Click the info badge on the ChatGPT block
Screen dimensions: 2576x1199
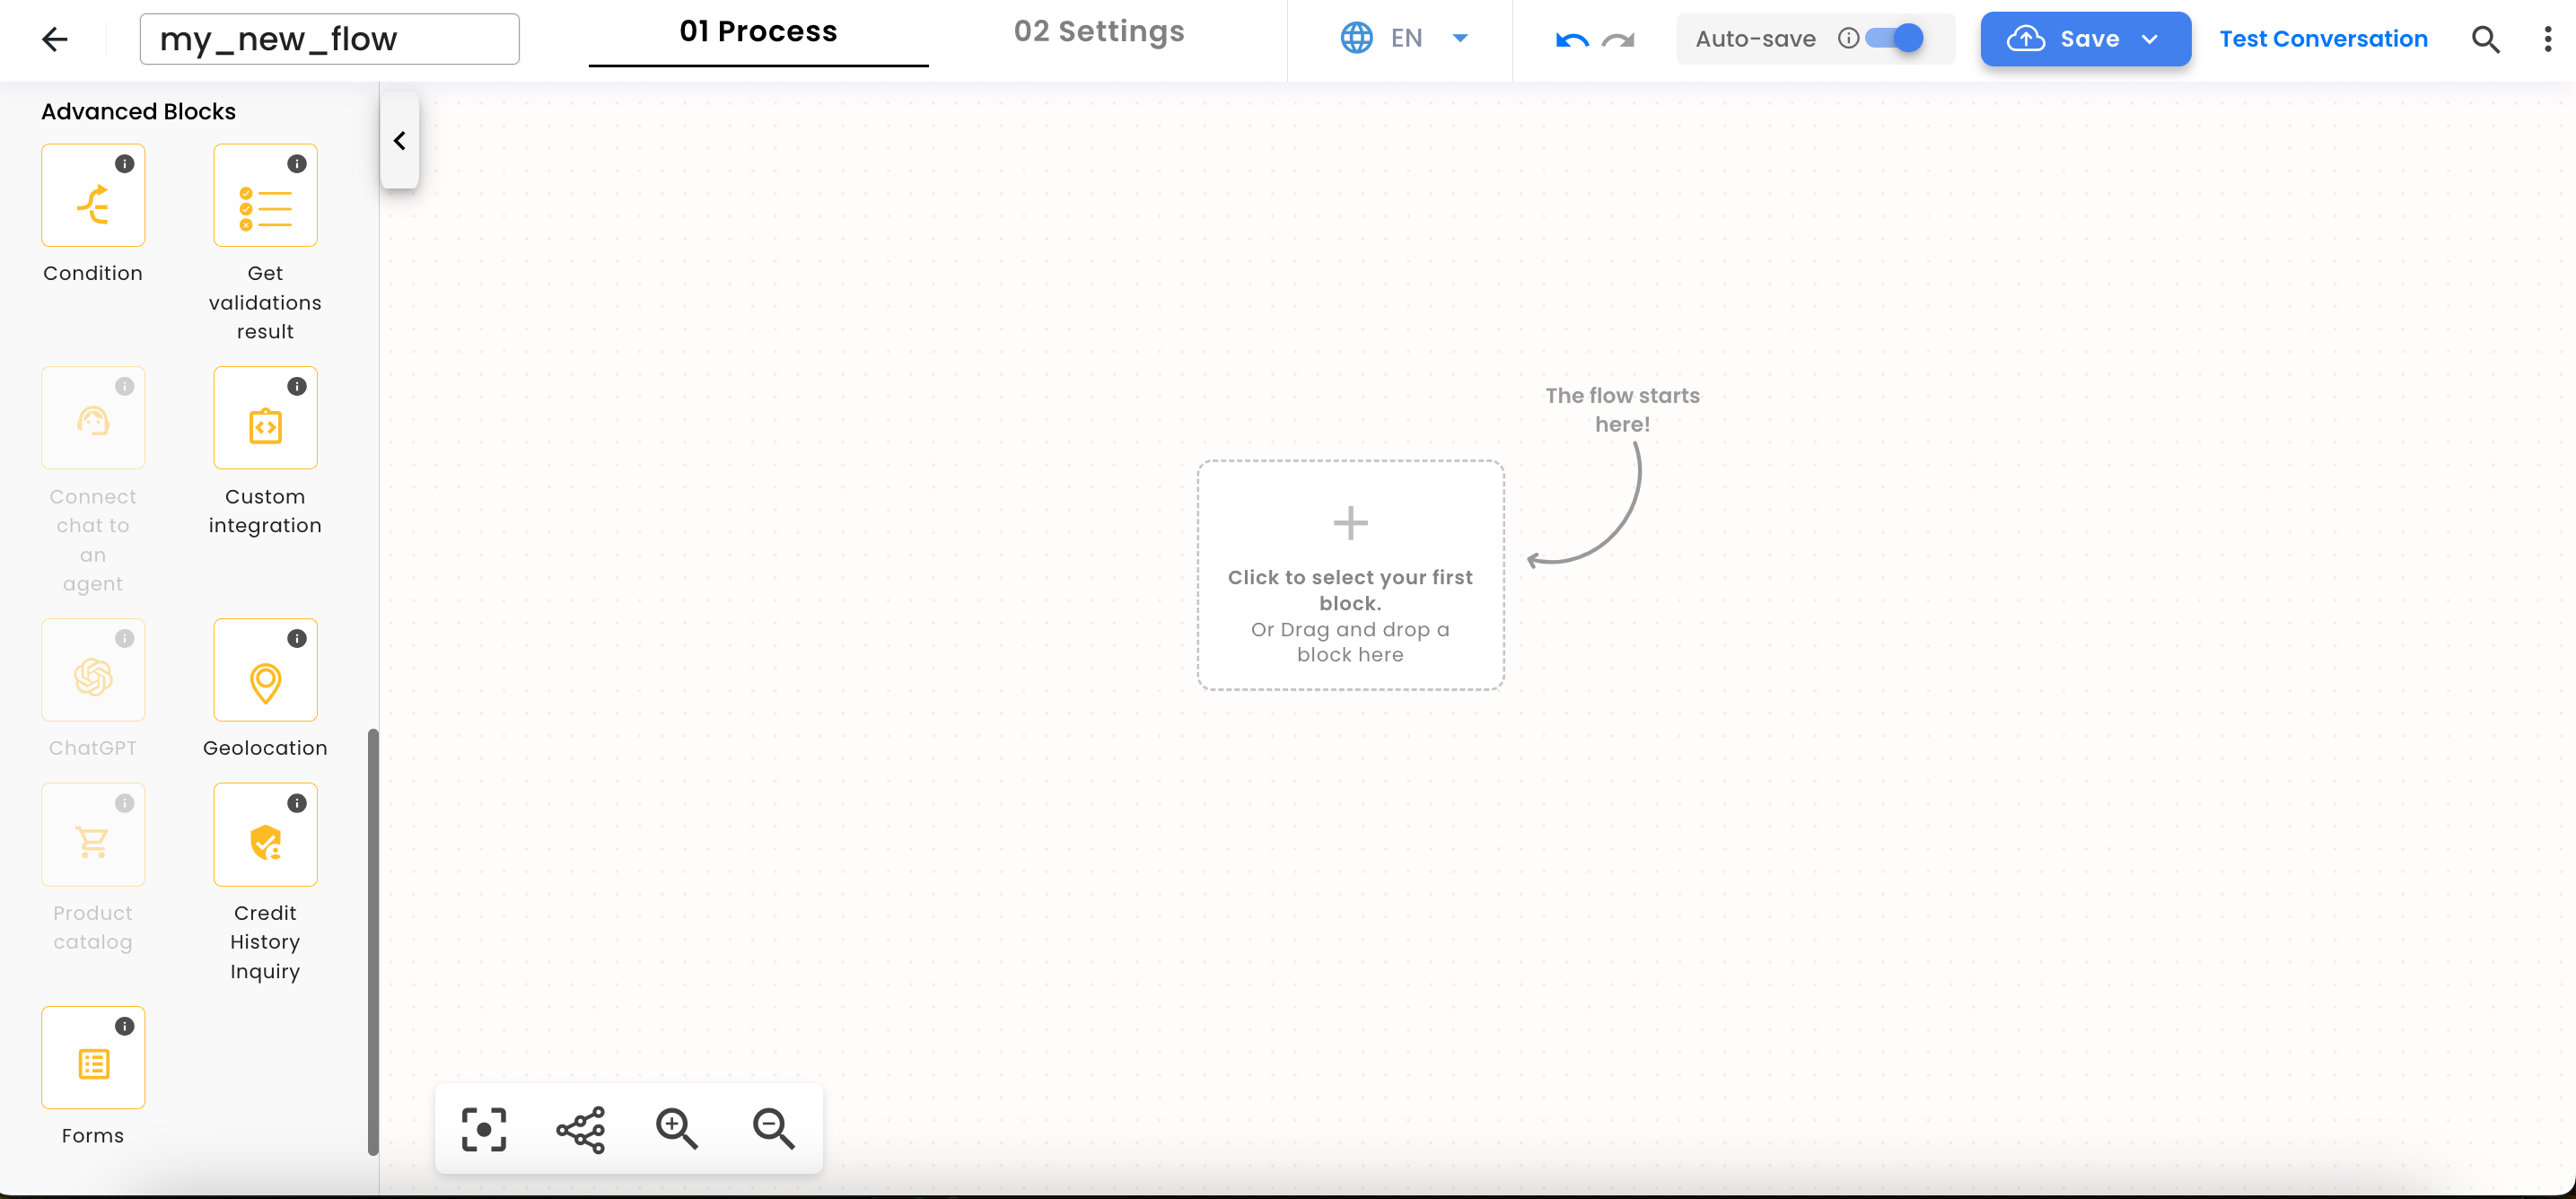tap(124, 638)
